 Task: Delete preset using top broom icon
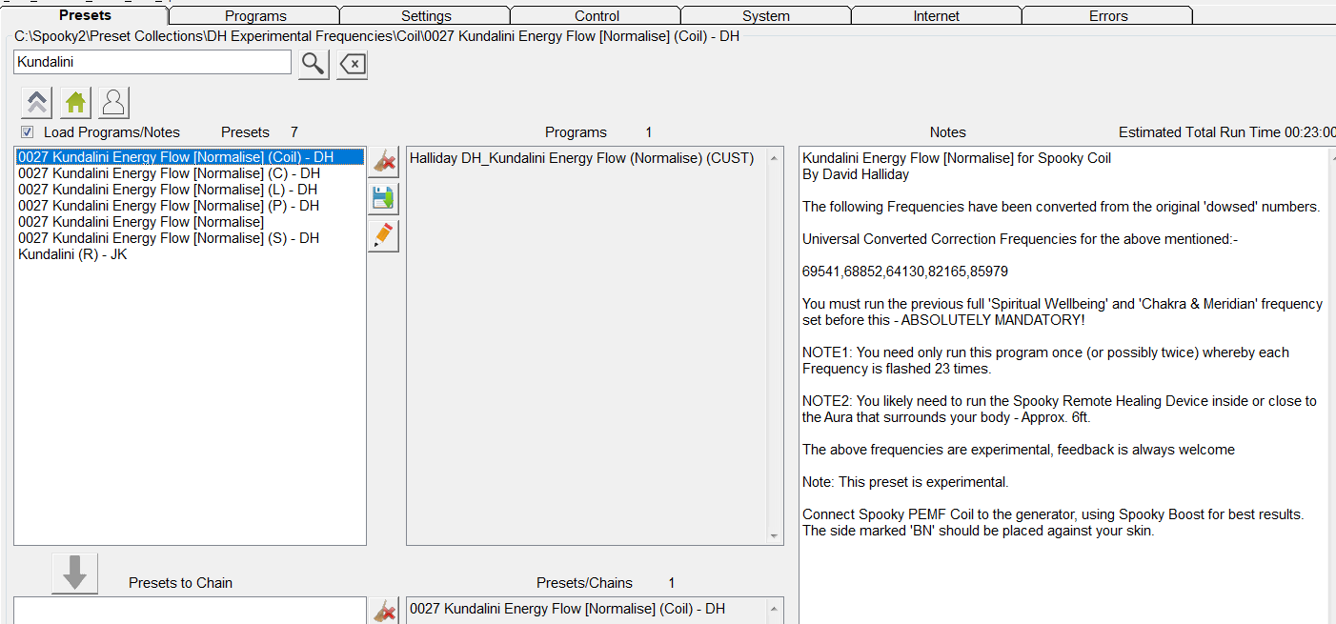[383, 162]
